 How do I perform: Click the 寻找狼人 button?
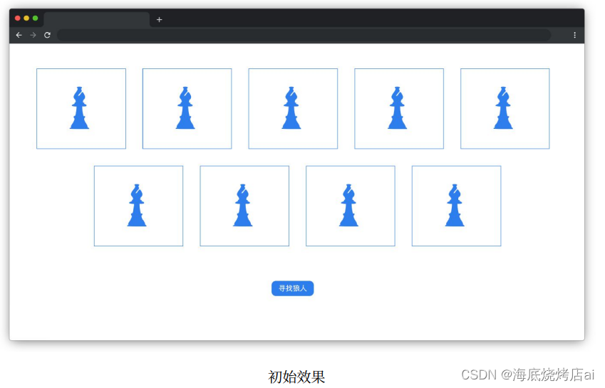292,288
